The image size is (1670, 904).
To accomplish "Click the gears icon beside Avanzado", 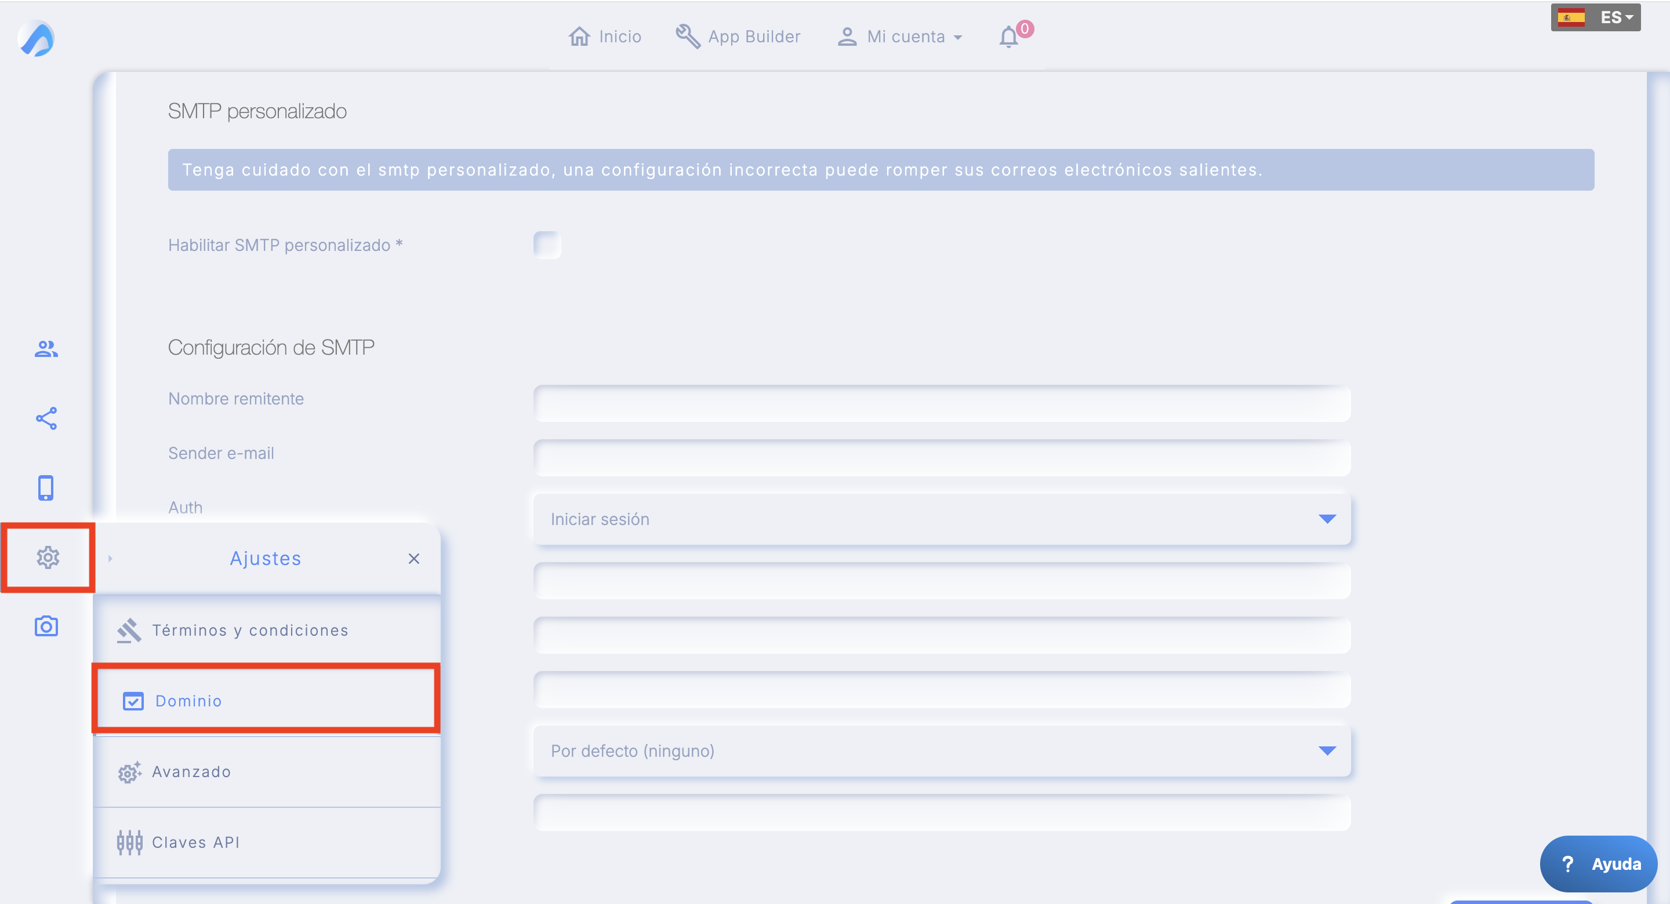I will coord(129,772).
